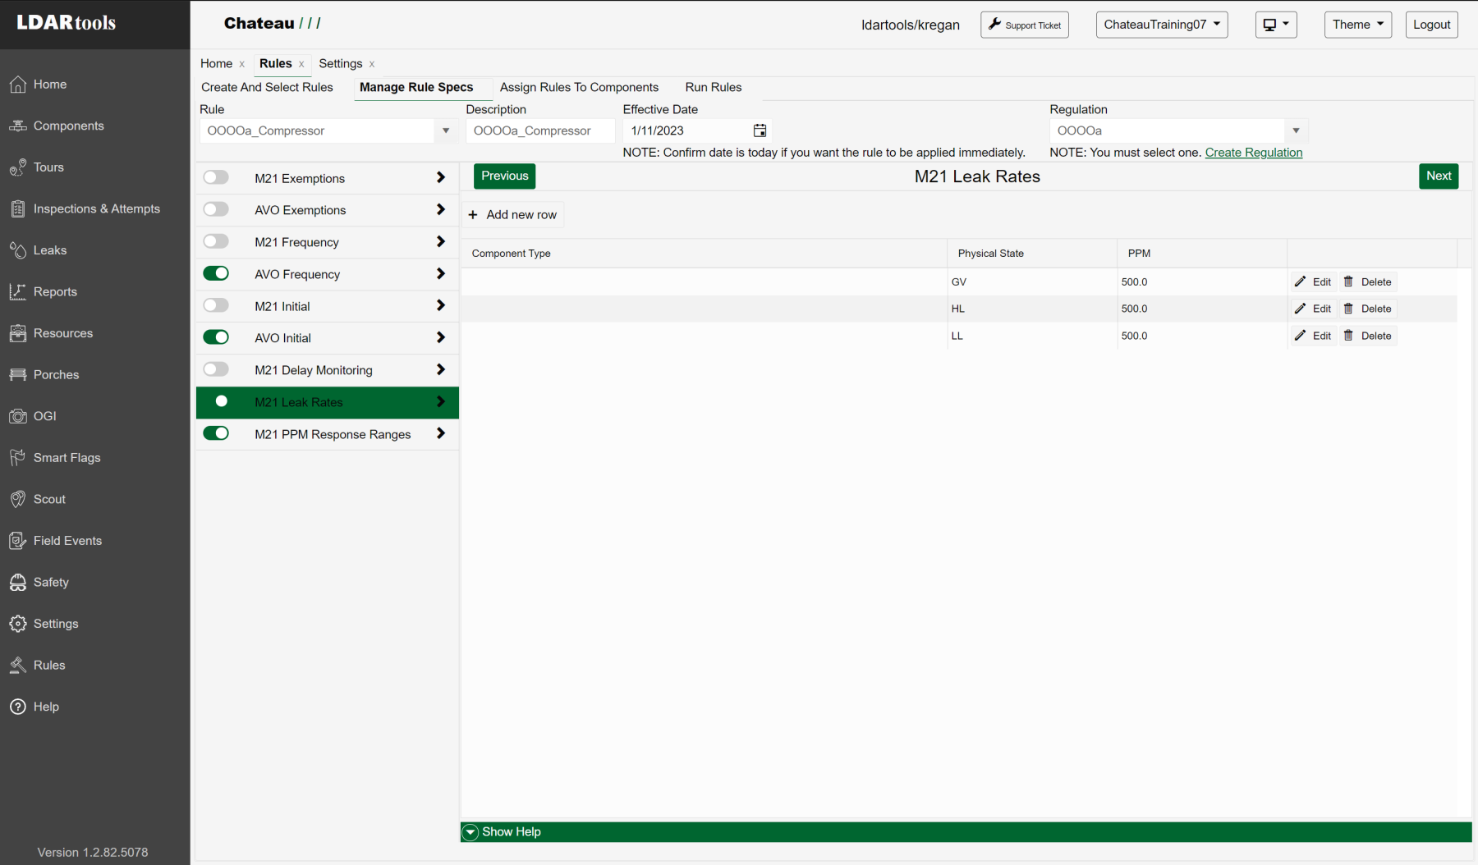Click the Effective Date calendar icon
Image resolution: width=1478 pixels, height=865 pixels.
(x=760, y=130)
